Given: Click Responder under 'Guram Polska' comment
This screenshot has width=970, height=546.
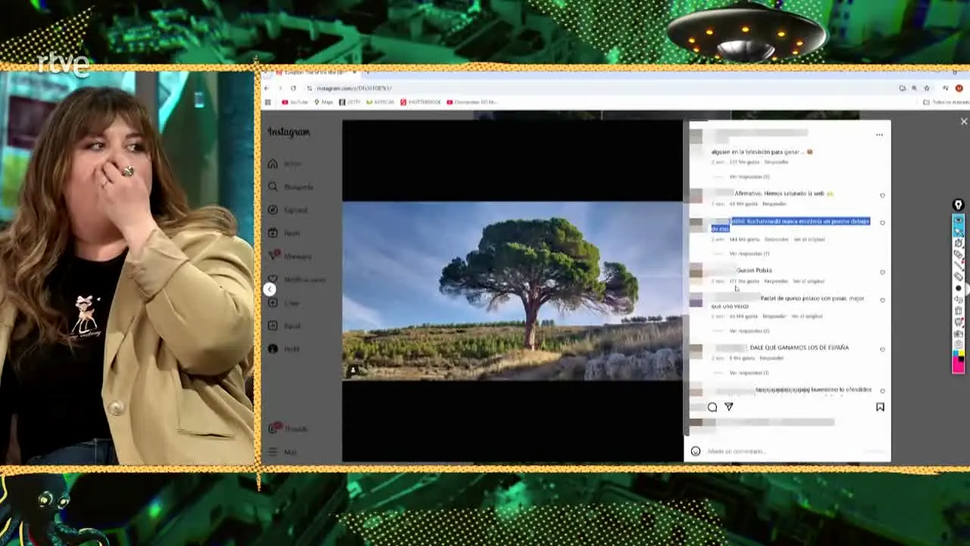Looking at the screenshot, I should (x=775, y=281).
